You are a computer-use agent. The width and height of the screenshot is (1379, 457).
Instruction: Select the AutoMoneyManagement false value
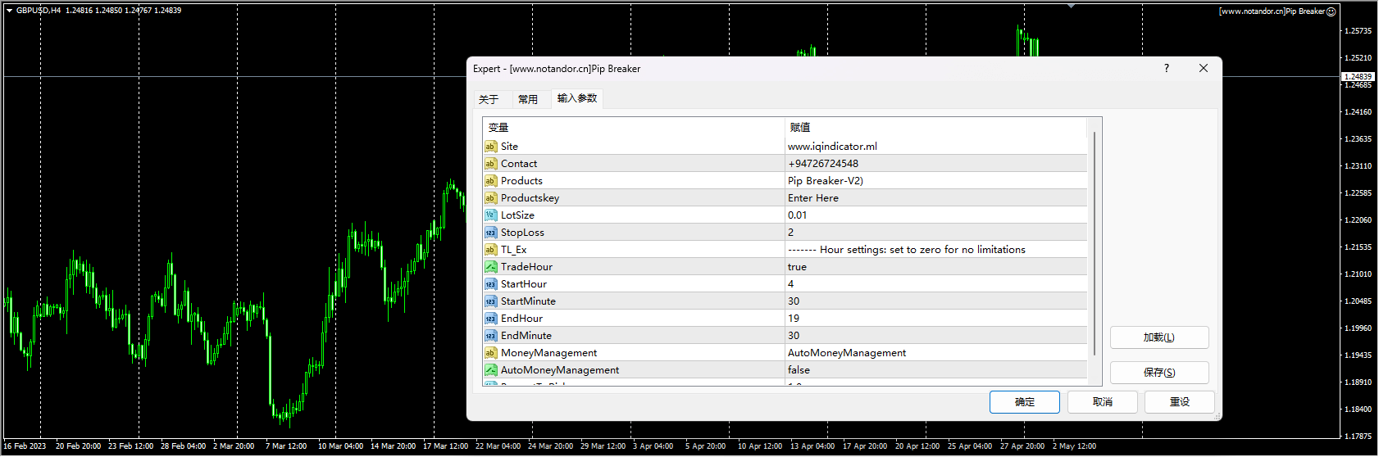pyautogui.click(x=935, y=370)
